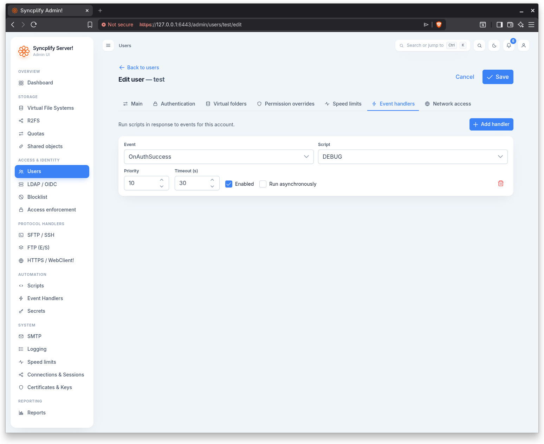This screenshot has width=544, height=444.
Task: Switch to Network access tab
Action: [448, 104]
